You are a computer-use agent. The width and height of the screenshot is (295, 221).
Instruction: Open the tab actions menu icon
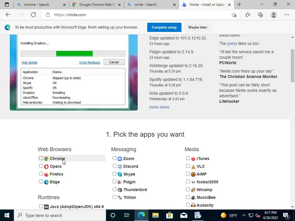[7, 5]
